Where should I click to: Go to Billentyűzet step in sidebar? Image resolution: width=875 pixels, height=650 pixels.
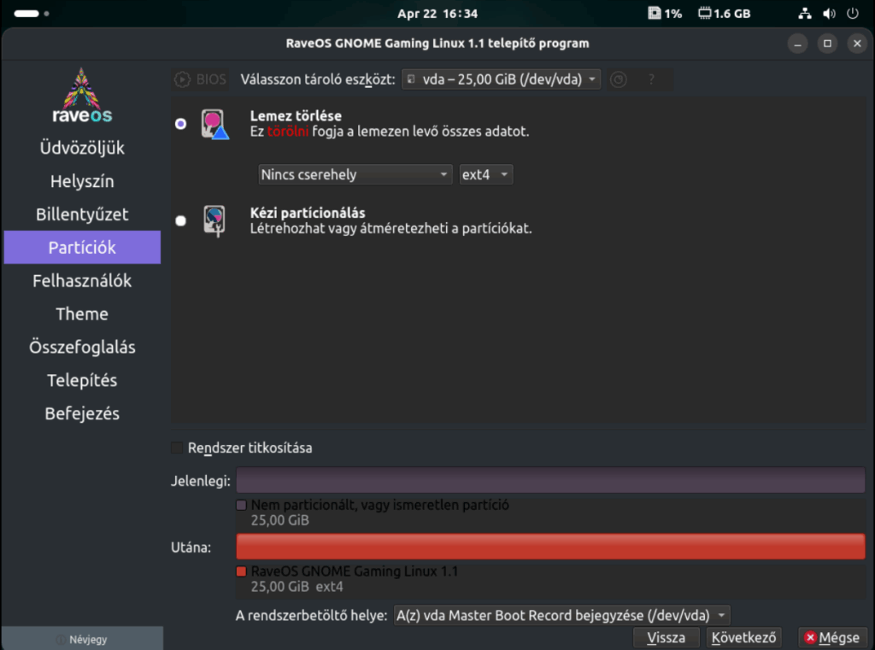click(82, 214)
